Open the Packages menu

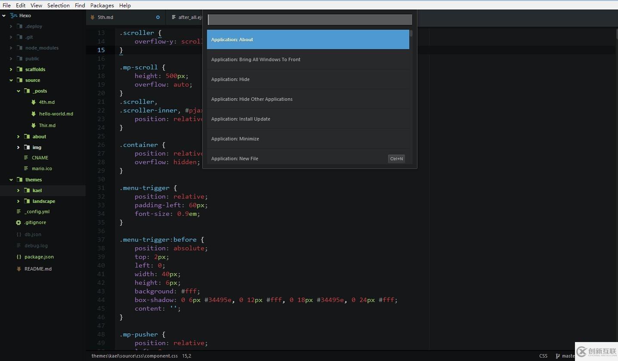click(x=102, y=5)
